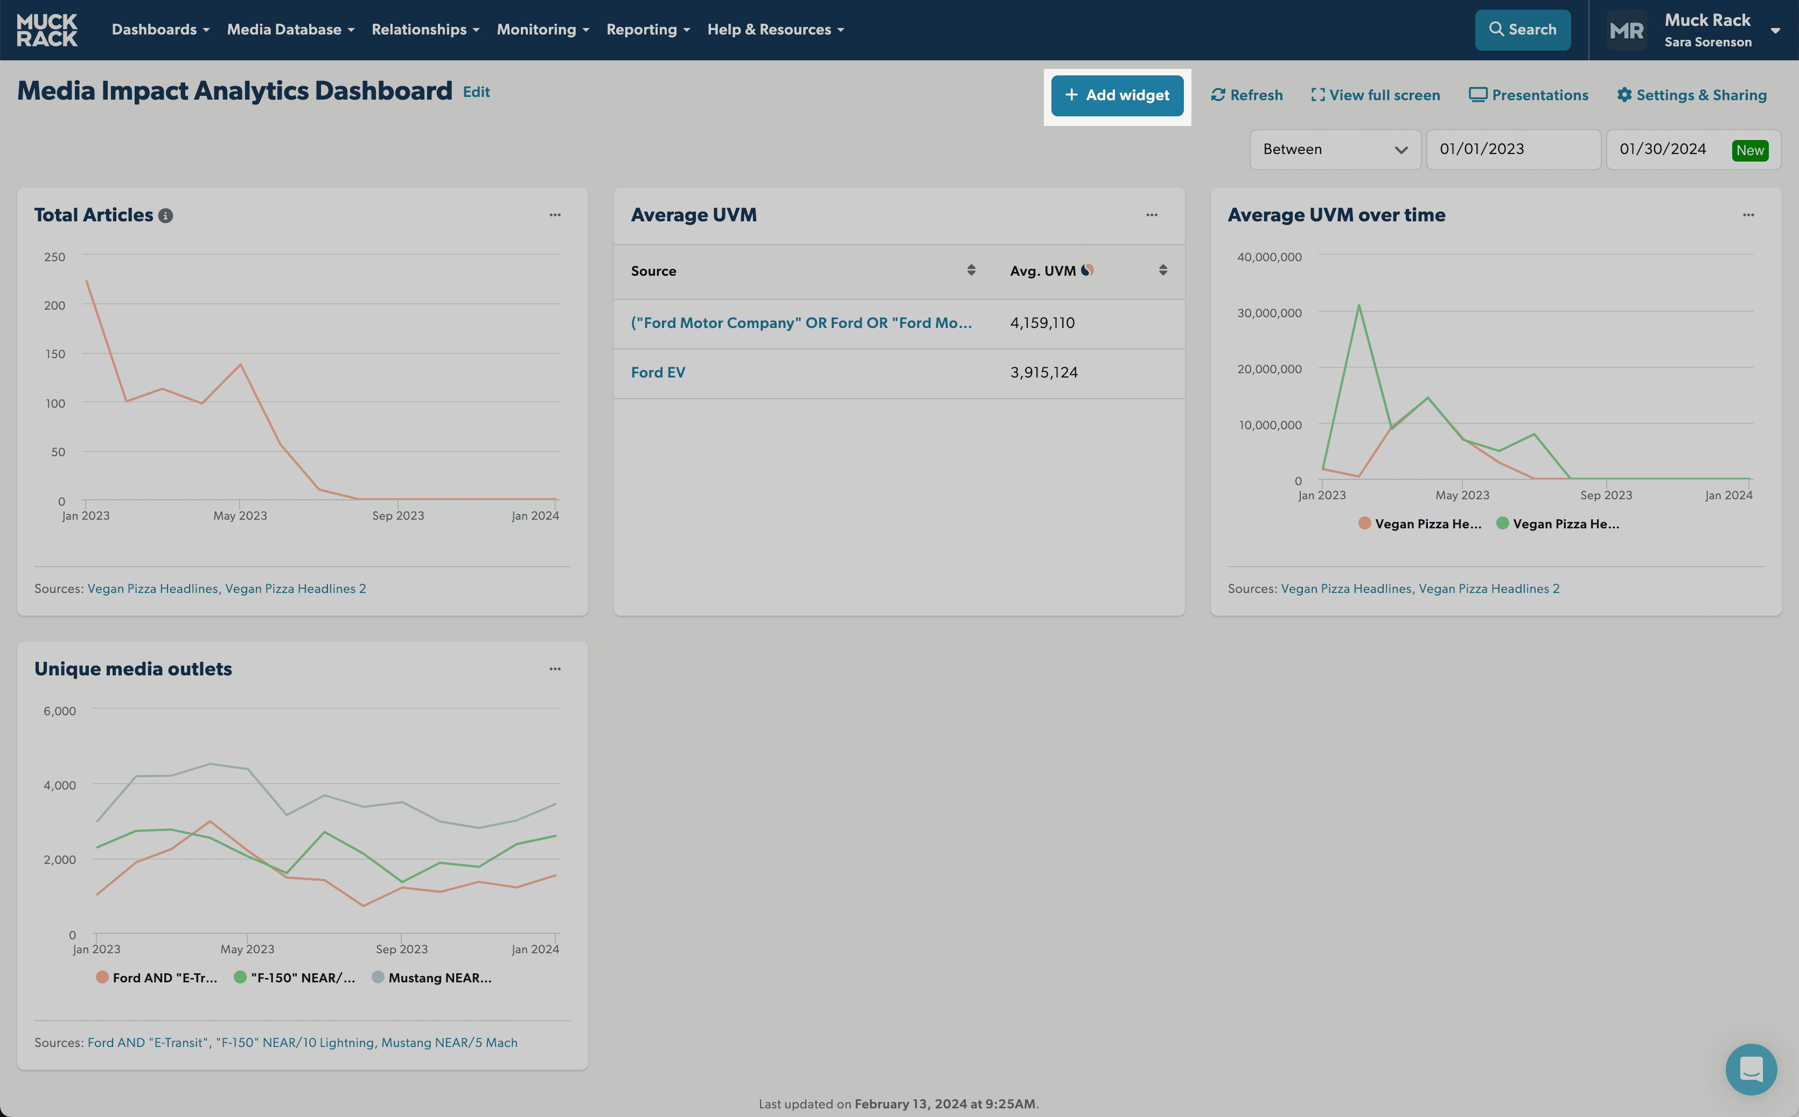This screenshot has height=1117, width=1799.
Task: Click the 01/01/2023 start date field
Action: [x=1514, y=149]
